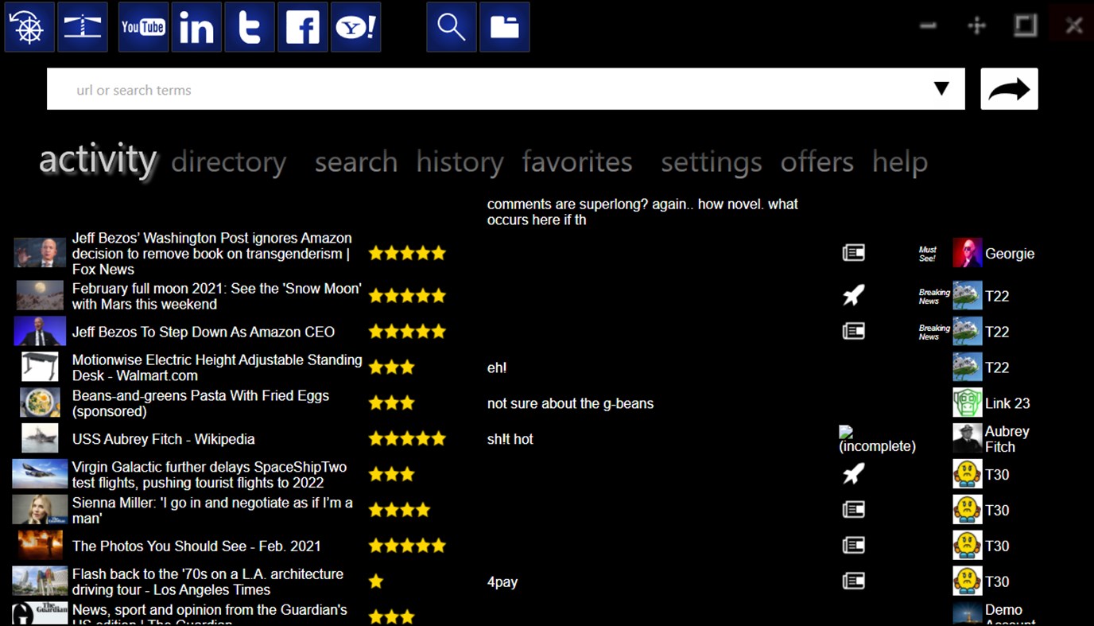Open the Yahoo shortcut icon
The image size is (1094, 626).
[x=355, y=26]
